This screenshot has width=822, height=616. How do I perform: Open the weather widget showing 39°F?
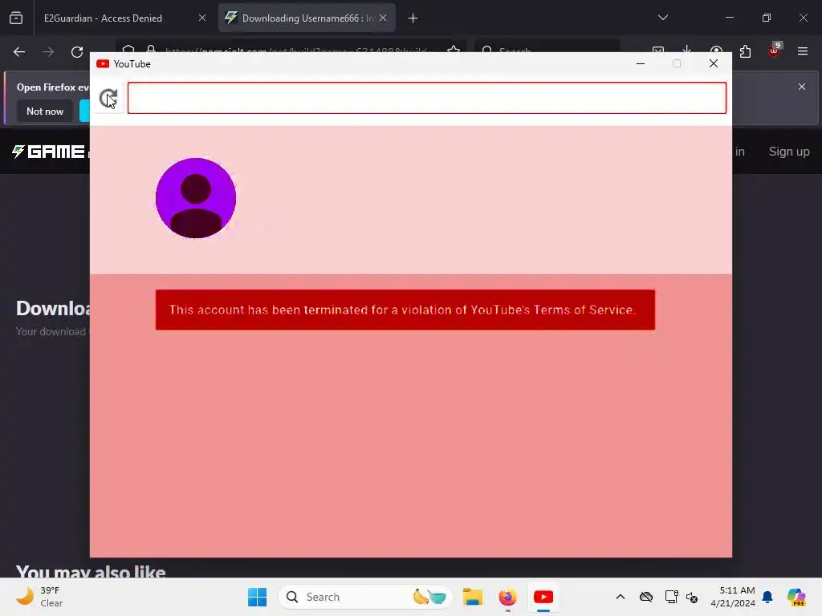[39, 597]
